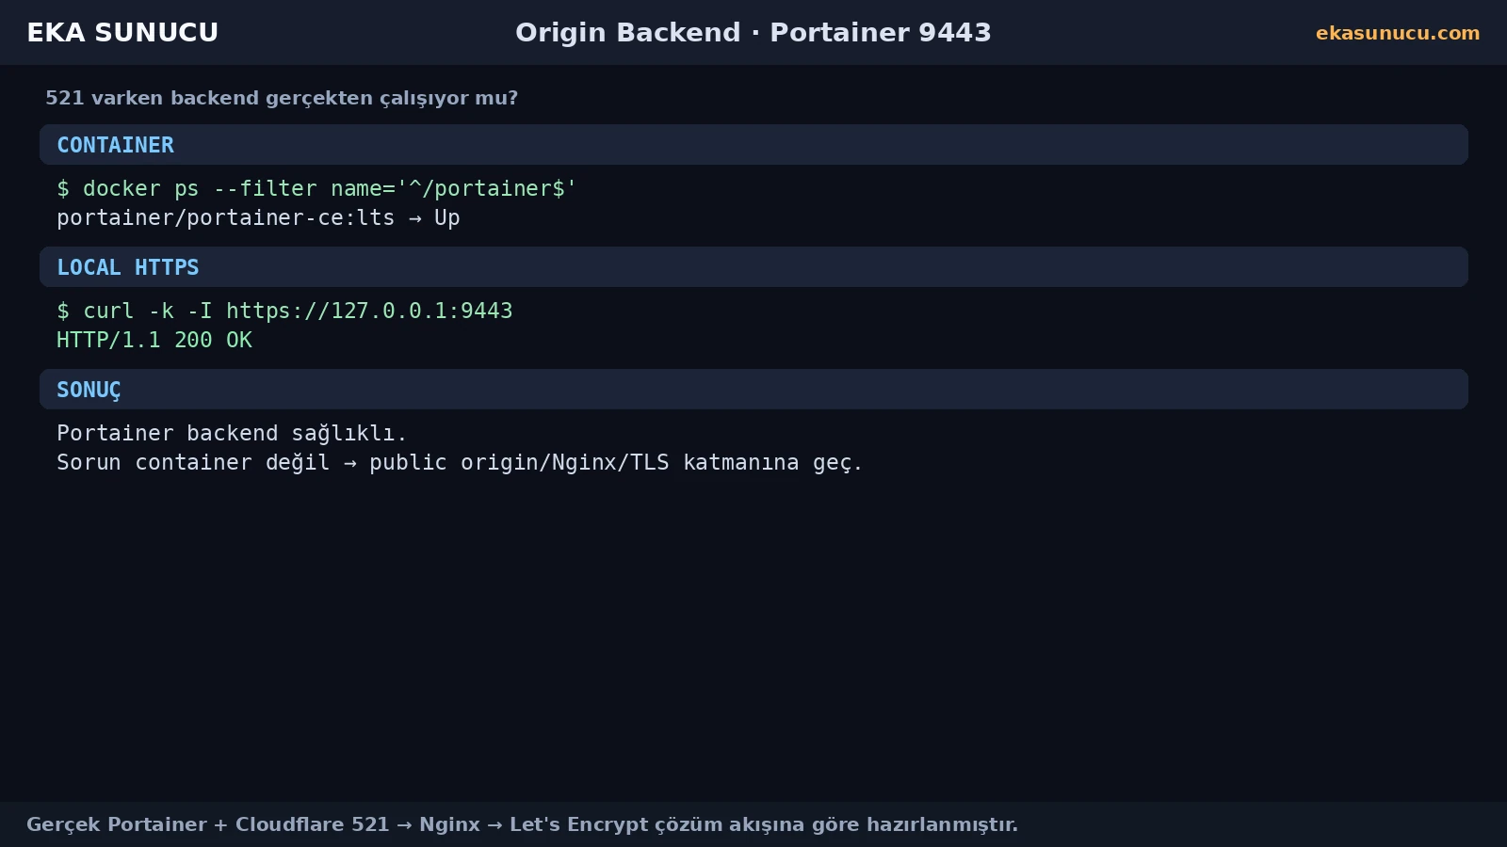Click the footer note about Cloudflare 521
The height and width of the screenshot is (847, 1507).
522,824
